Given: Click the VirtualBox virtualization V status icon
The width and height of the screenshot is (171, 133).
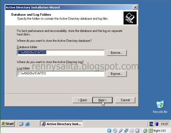Looking at the screenshot, I should pos(137,131).
